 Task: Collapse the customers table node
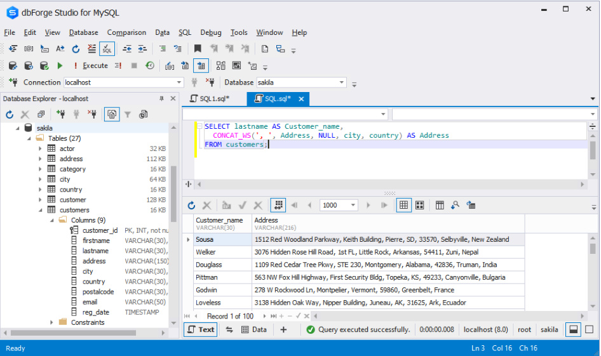pyautogui.click(x=40, y=210)
